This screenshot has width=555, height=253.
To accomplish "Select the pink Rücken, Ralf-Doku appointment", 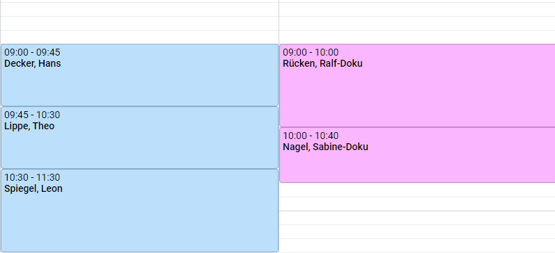I will pos(417,85).
